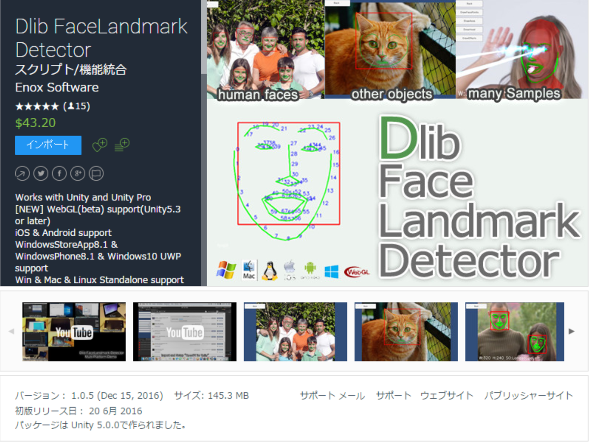
Task: Add the asset to a list
Action: (x=121, y=144)
